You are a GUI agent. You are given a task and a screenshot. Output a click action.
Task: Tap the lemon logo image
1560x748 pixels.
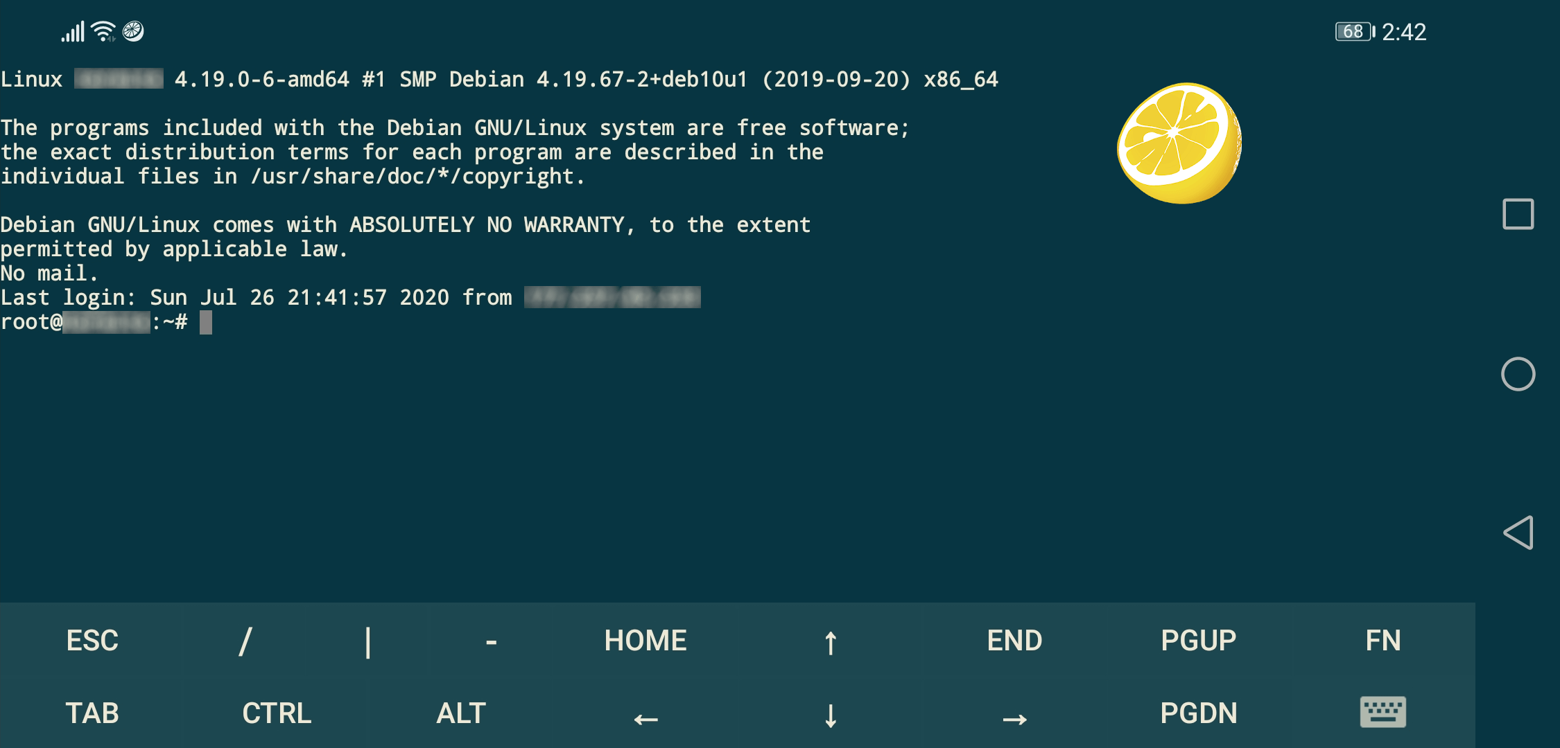[1179, 143]
